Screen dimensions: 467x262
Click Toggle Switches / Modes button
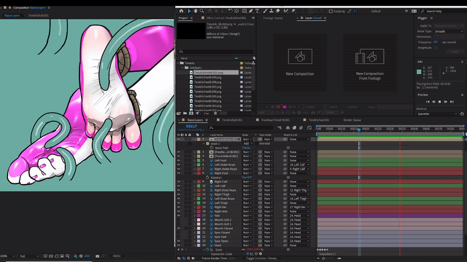pyautogui.click(x=261, y=258)
